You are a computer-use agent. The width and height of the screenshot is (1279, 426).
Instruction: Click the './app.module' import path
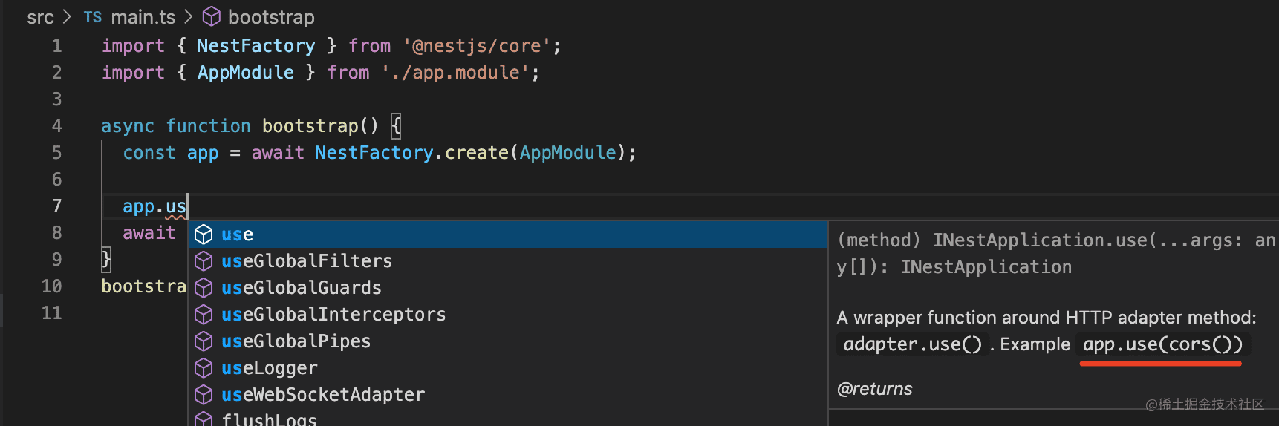tap(455, 73)
